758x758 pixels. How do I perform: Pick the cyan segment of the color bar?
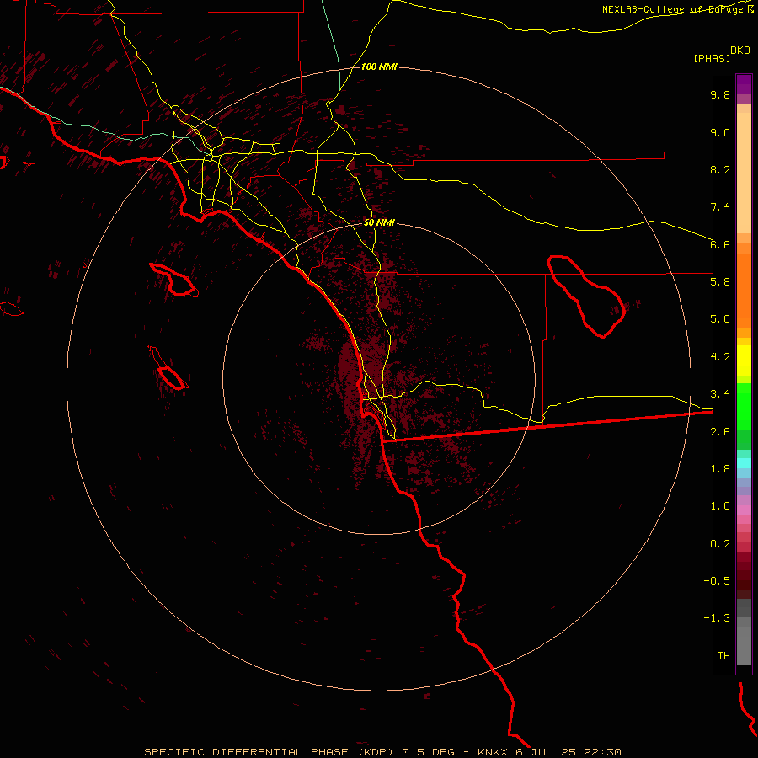(744, 463)
